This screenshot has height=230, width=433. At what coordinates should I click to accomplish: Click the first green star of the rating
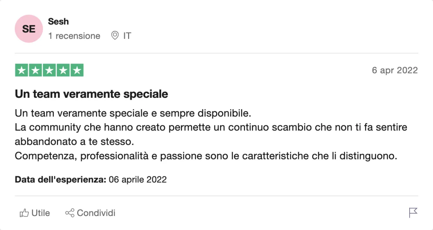coord(22,70)
